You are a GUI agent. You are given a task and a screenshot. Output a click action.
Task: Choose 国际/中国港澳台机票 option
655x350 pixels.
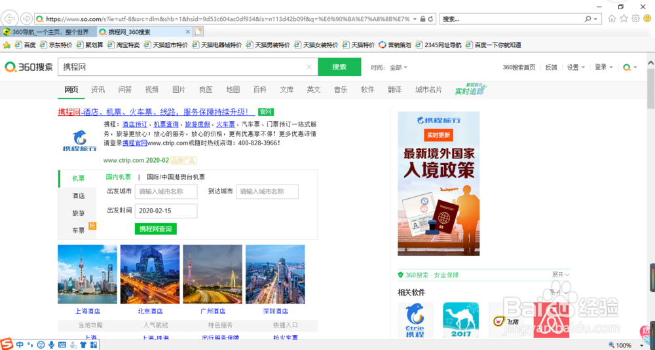click(176, 177)
